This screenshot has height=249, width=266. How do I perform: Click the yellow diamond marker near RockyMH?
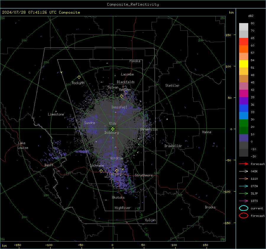pos(79,77)
